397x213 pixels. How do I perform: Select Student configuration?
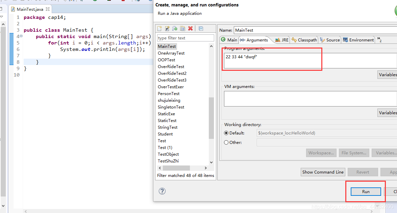pos(165,134)
